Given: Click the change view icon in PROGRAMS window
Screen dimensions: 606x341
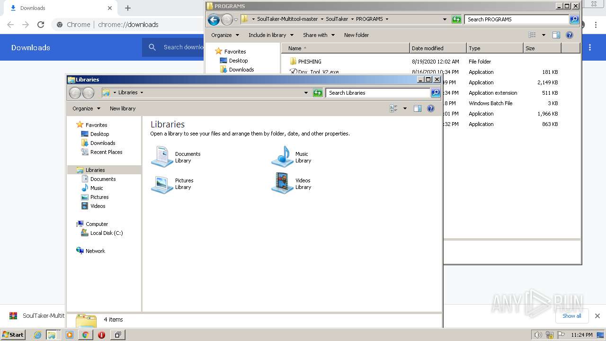Looking at the screenshot, I should pos(532,35).
